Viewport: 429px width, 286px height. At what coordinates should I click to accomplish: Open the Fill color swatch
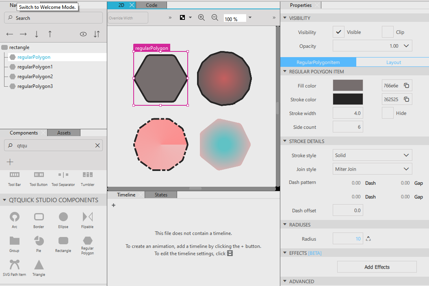[348, 85]
